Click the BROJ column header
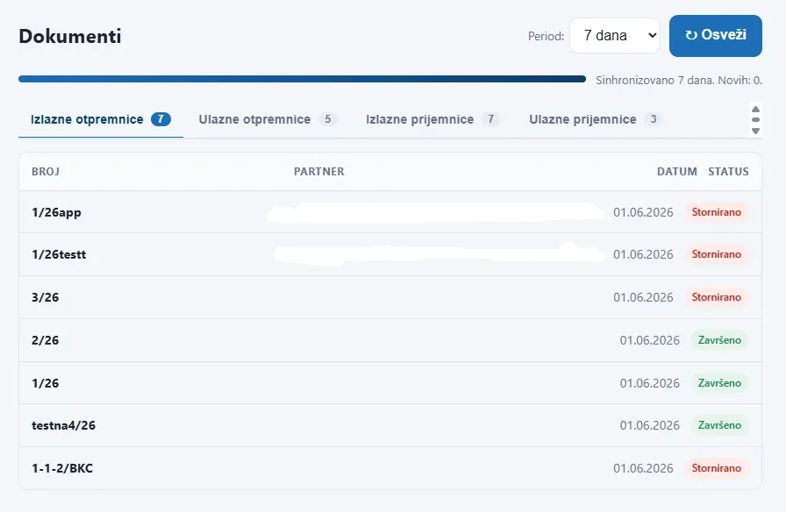The width and height of the screenshot is (786, 512). coord(46,171)
